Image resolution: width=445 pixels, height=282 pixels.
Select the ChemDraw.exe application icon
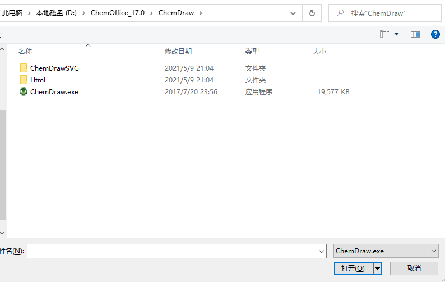coord(24,92)
